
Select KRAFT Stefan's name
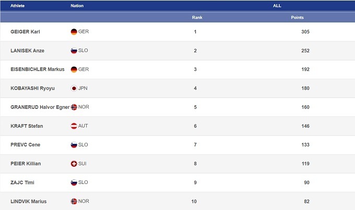tap(27, 126)
